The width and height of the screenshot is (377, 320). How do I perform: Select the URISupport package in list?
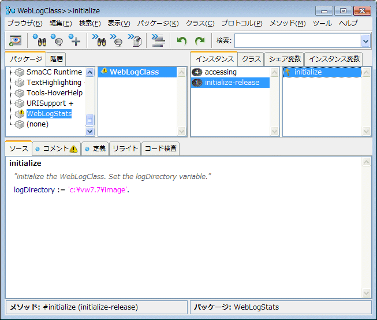[50, 103]
